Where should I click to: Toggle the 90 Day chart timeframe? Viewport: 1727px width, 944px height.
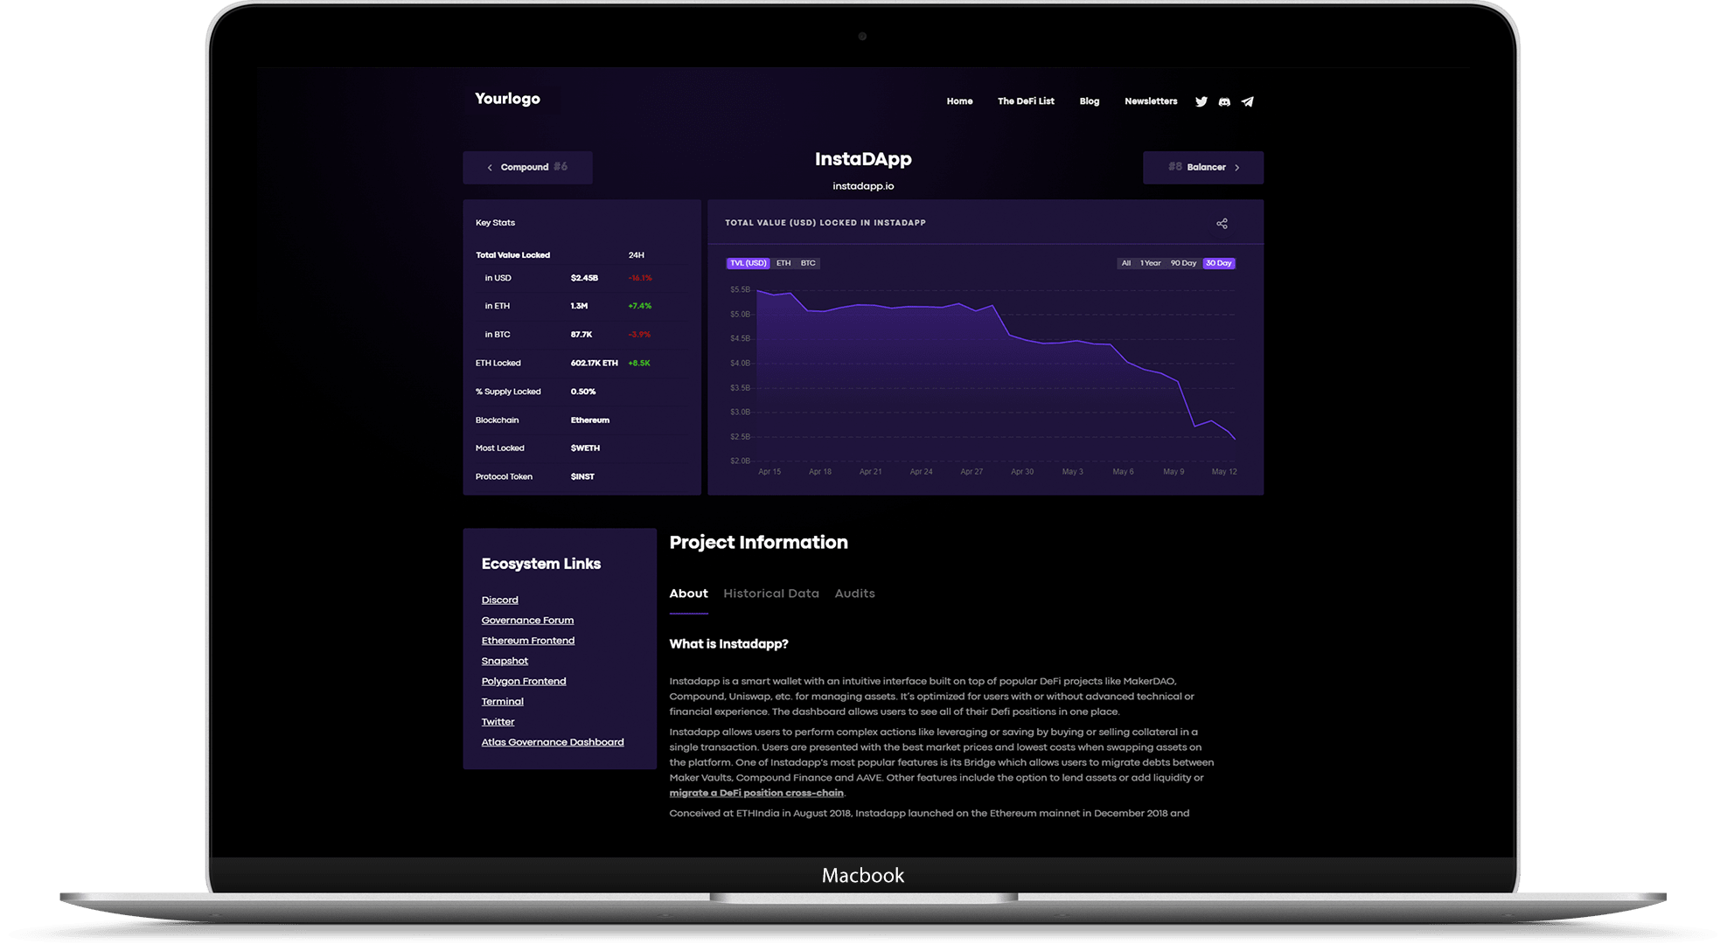click(1185, 263)
